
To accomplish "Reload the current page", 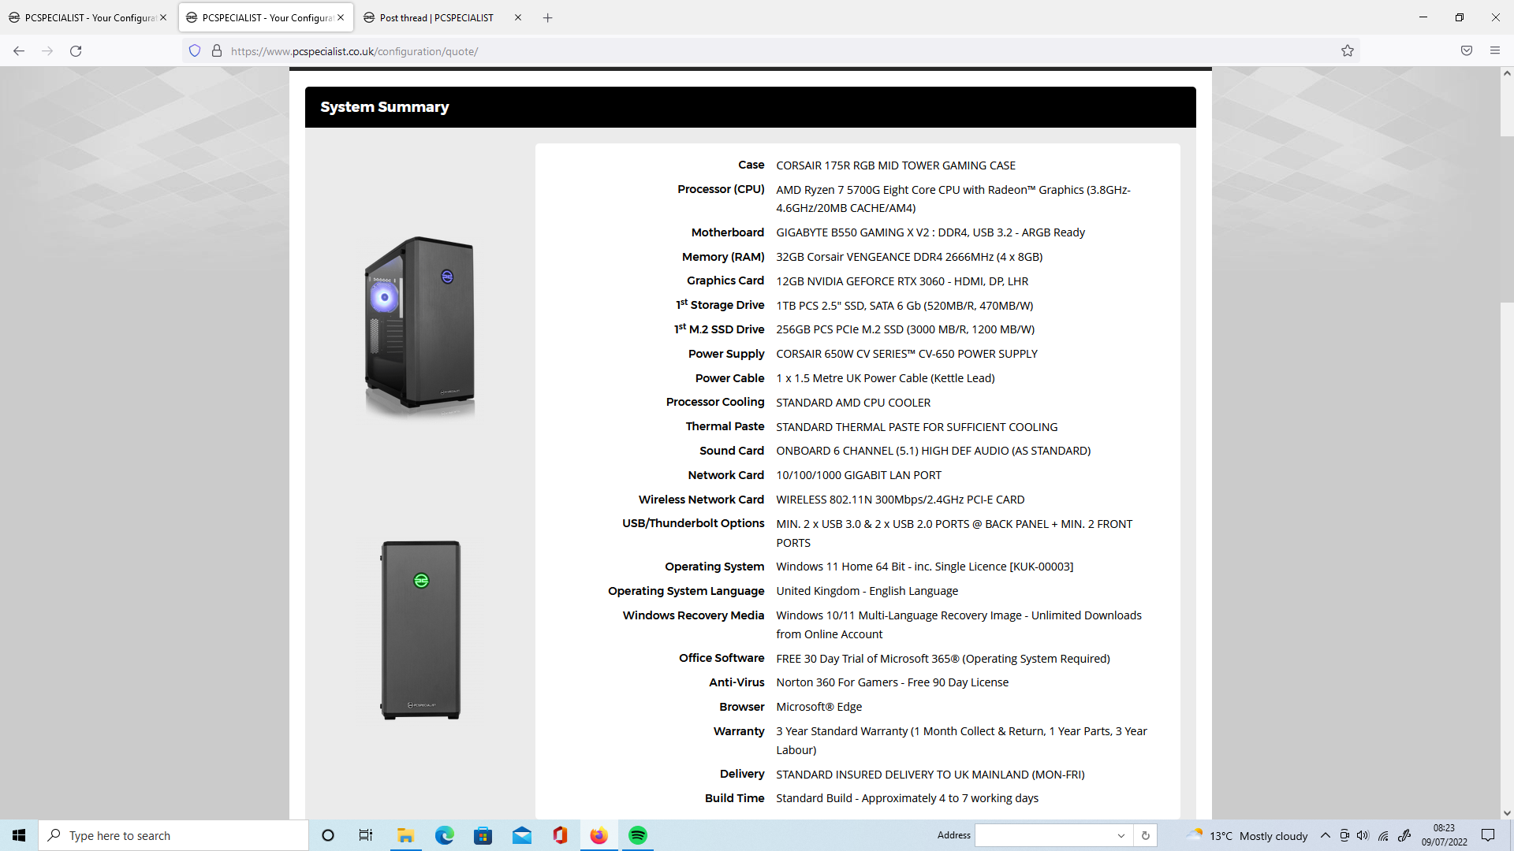I will coord(76,51).
